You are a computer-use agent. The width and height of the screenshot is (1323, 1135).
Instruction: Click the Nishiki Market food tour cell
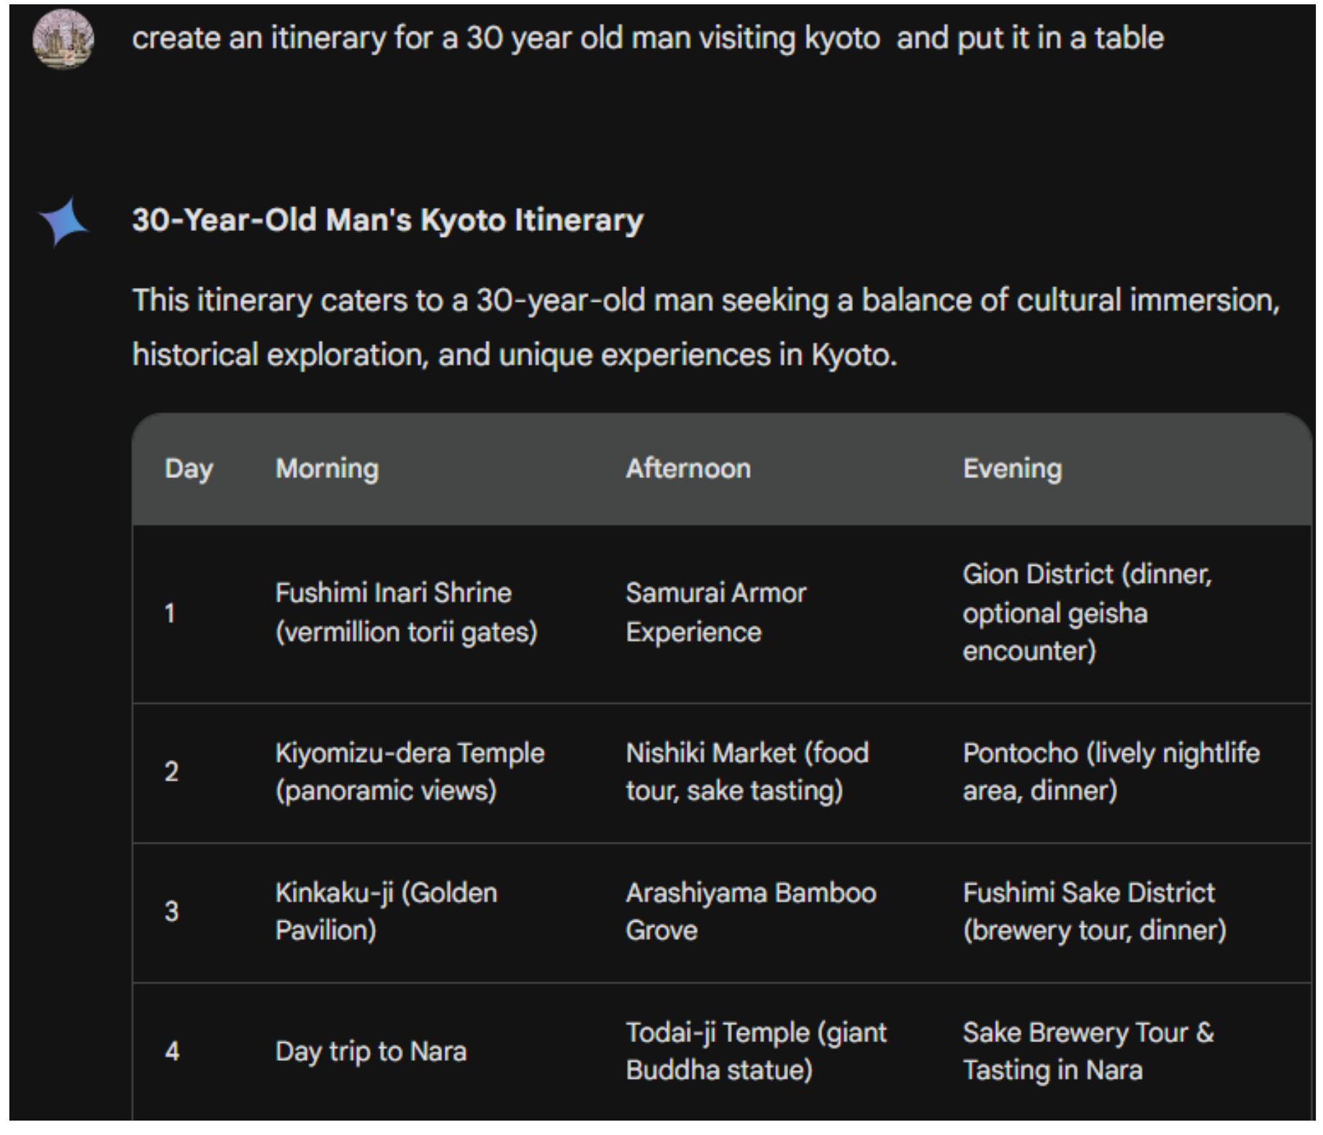tap(746, 772)
